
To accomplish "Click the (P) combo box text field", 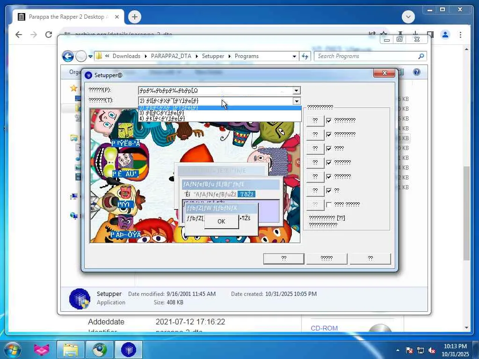I will tap(215, 91).
